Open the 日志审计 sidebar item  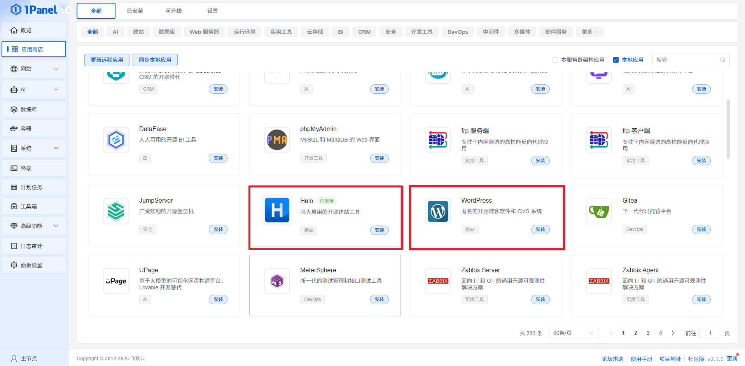pyautogui.click(x=34, y=246)
